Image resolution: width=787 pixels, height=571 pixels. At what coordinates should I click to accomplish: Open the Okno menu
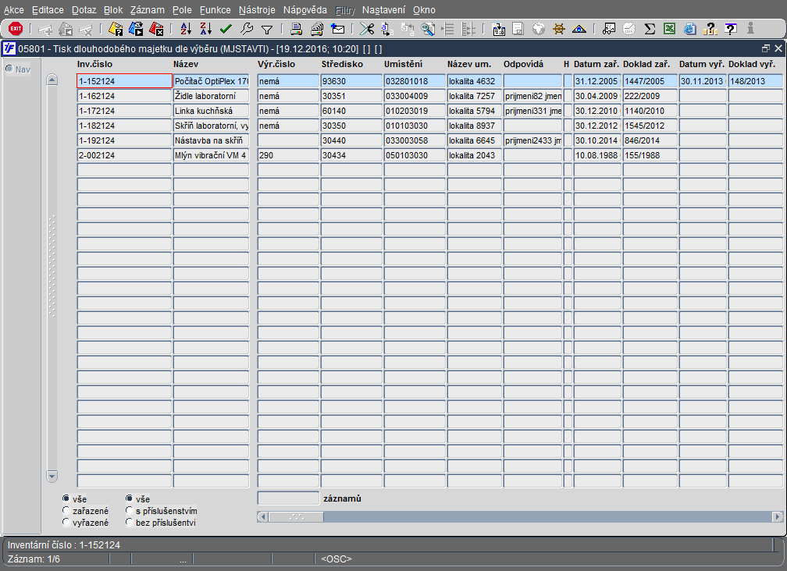424,10
